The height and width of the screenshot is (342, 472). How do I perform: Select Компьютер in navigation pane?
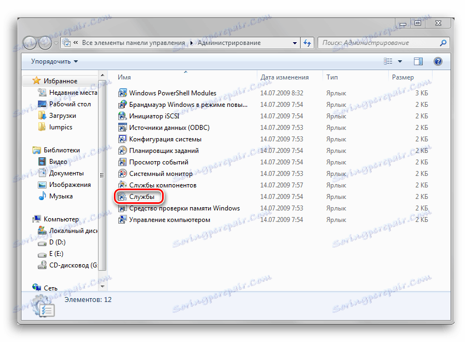point(61,219)
